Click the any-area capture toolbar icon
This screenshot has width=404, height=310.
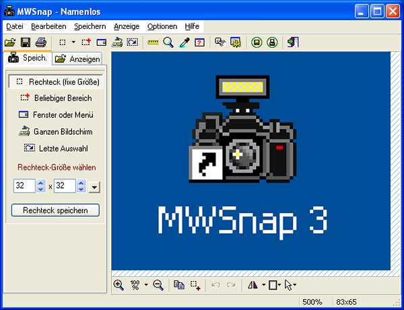pos(86,42)
